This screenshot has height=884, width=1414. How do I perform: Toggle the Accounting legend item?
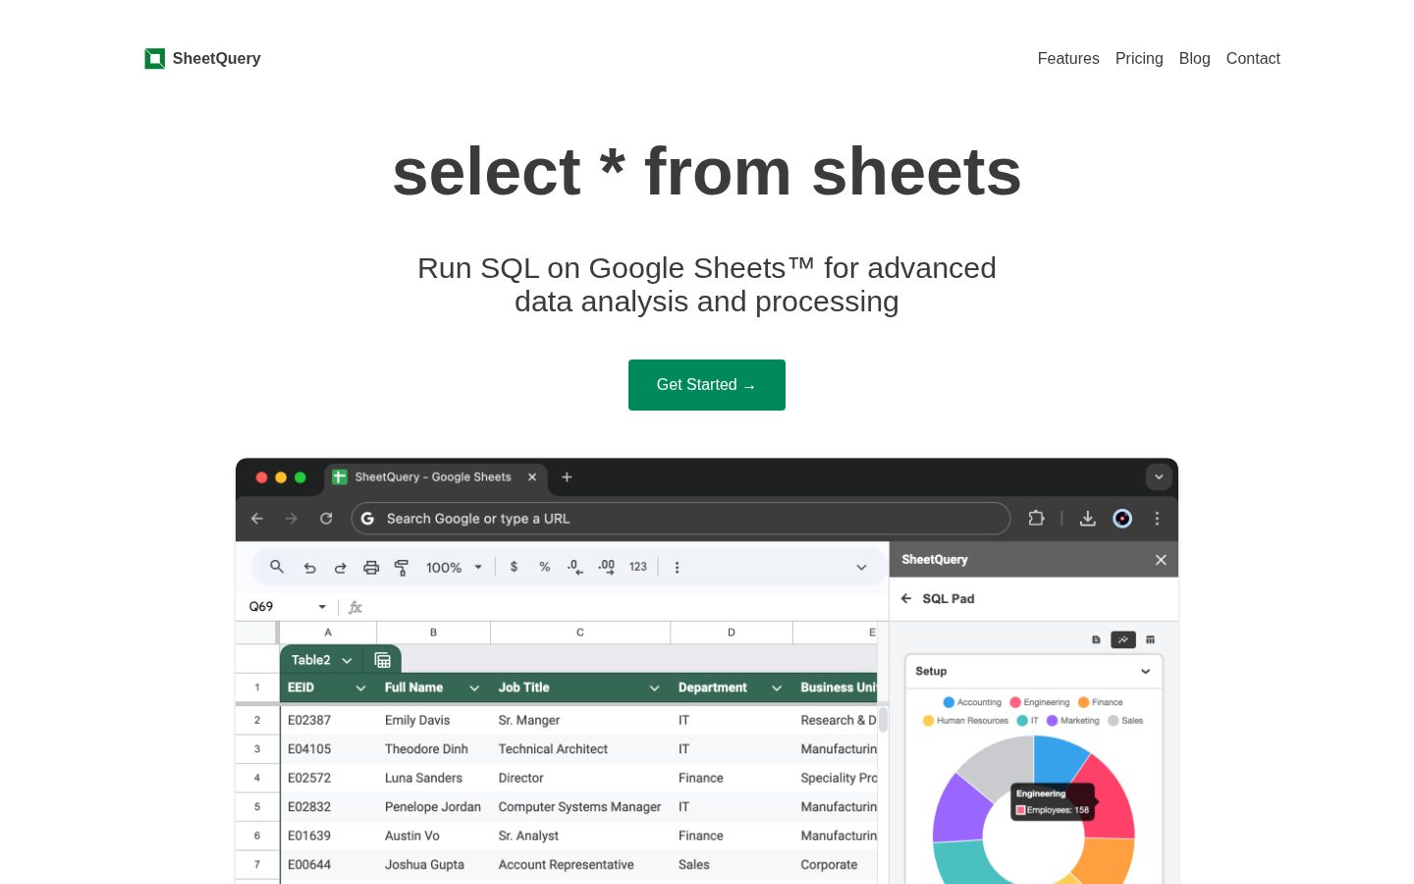972,702
